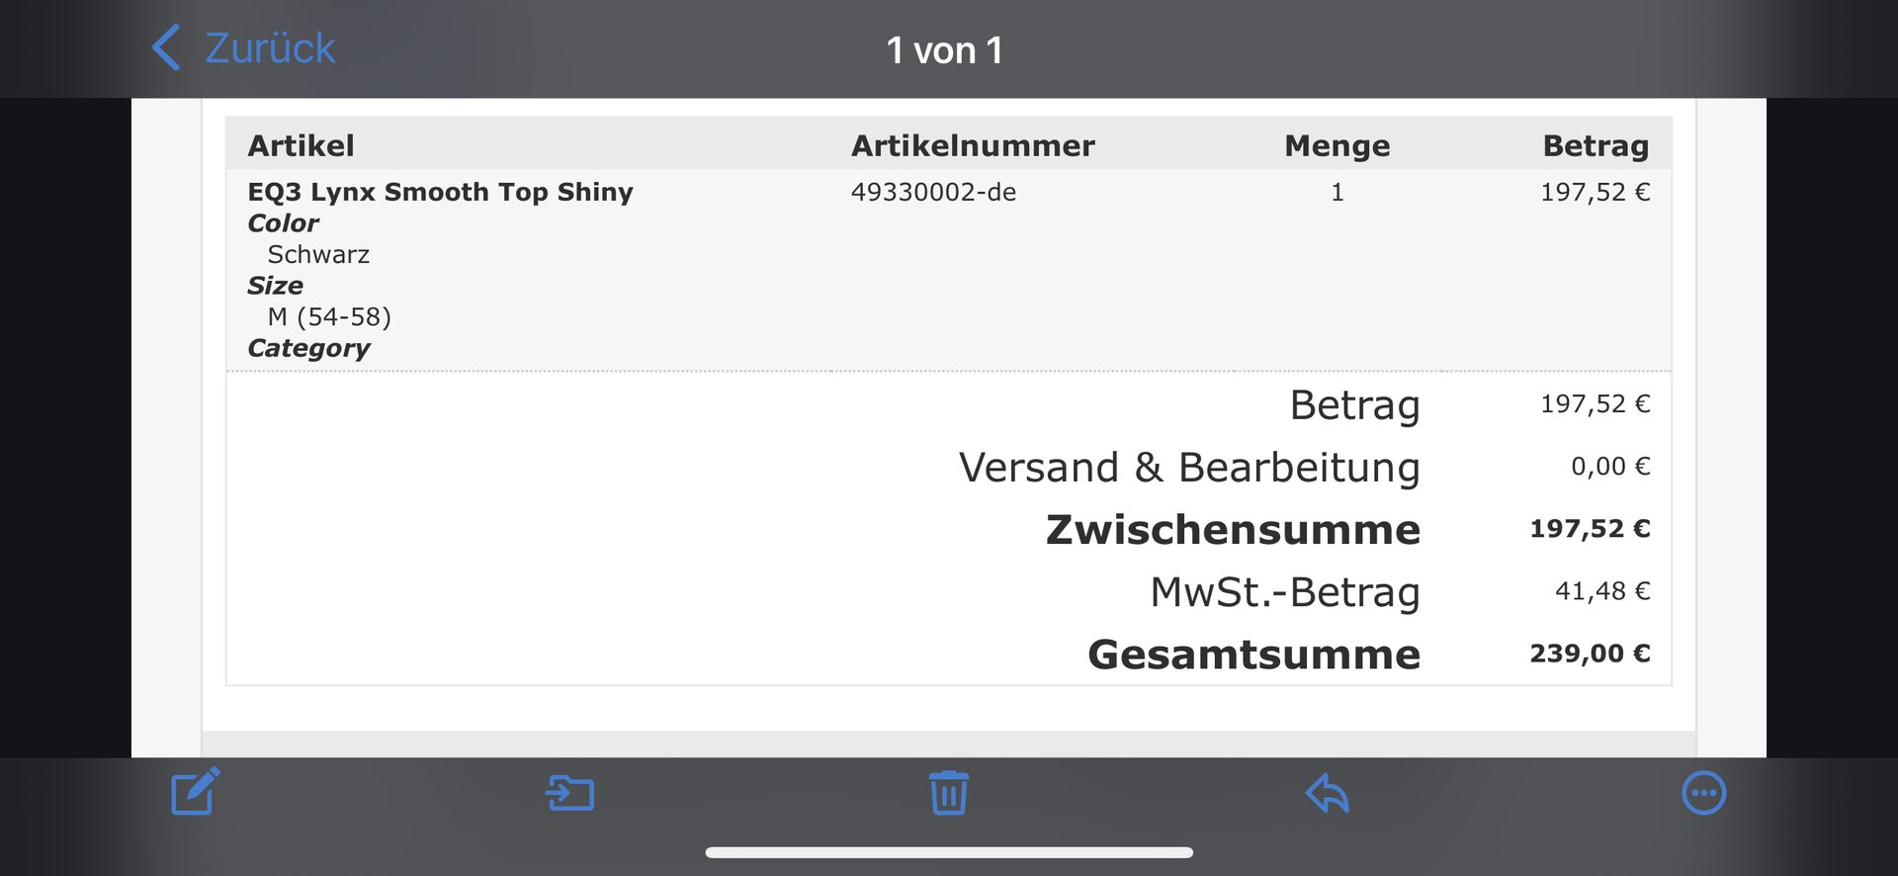Open the more options ellipsis icon
The height and width of the screenshot is (876, 1898).
pyautogui.click(x=1703, y=793)
